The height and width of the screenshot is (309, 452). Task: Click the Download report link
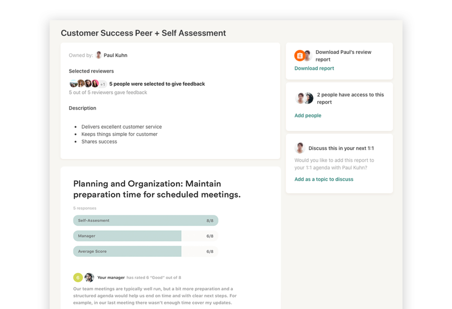pos(314,68)
